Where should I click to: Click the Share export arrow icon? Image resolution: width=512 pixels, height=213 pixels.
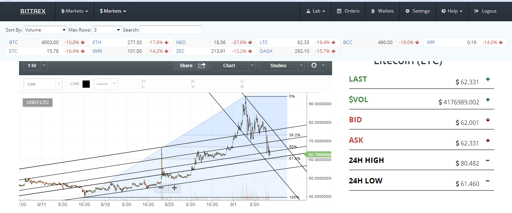coord(202,66)
